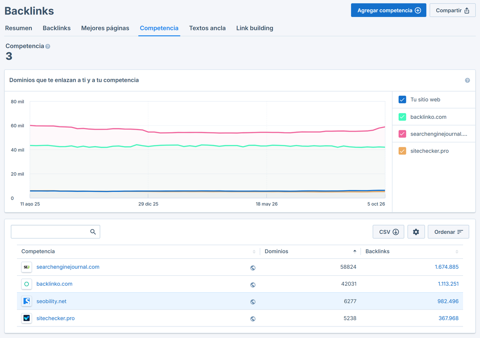Open the Ordenar sort dropdown

449,232
